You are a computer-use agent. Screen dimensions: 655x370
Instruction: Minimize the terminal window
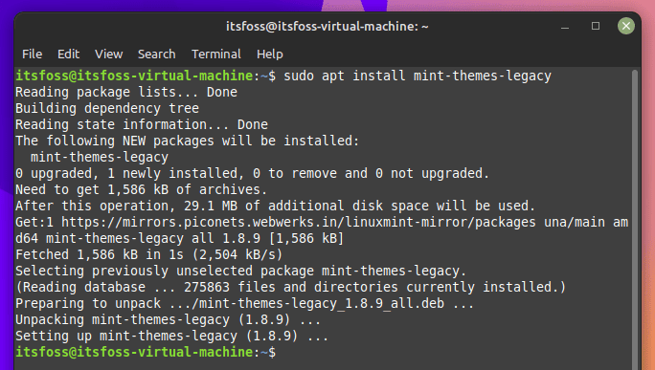point(565,27)
